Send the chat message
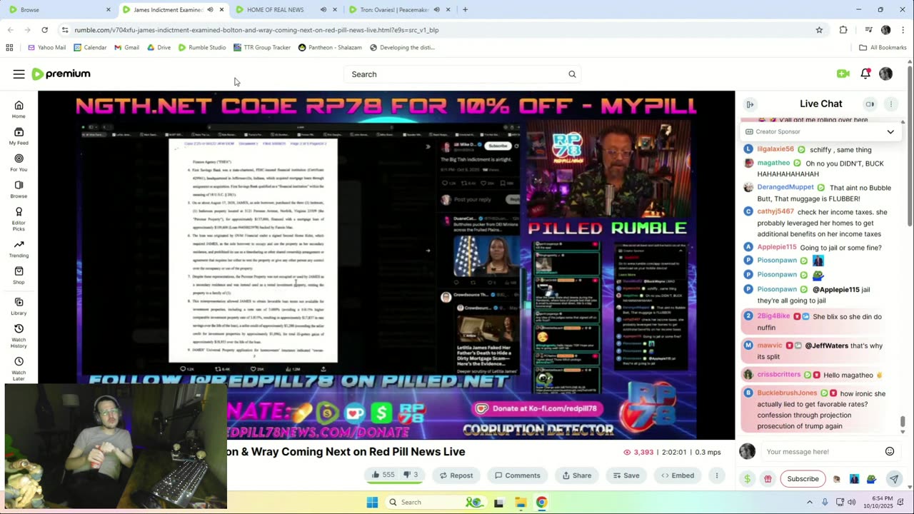 (893, 479)
